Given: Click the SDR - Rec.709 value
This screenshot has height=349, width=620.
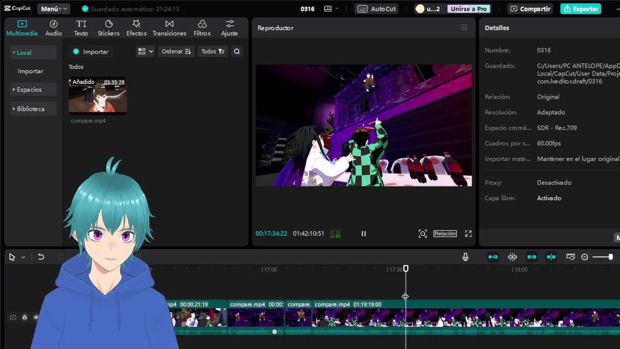Looking at the screenshot, I should point(557,128).
